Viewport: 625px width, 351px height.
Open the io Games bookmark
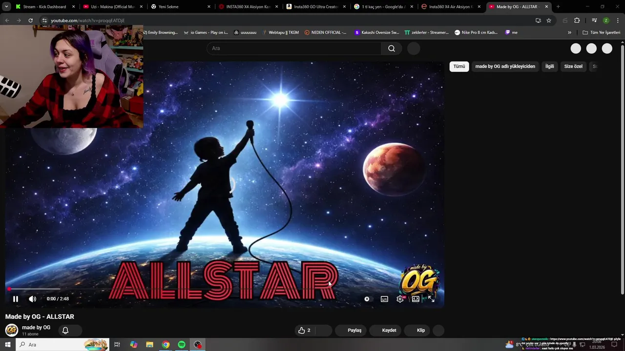coord(206,33)
